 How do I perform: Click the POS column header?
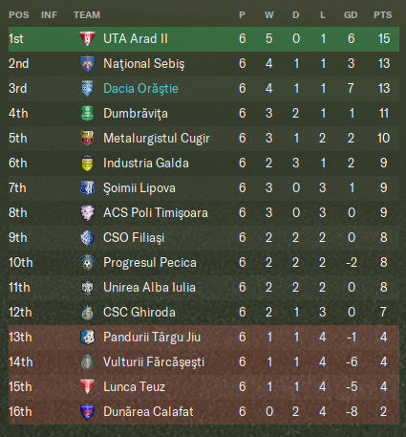tap(19, 15)
